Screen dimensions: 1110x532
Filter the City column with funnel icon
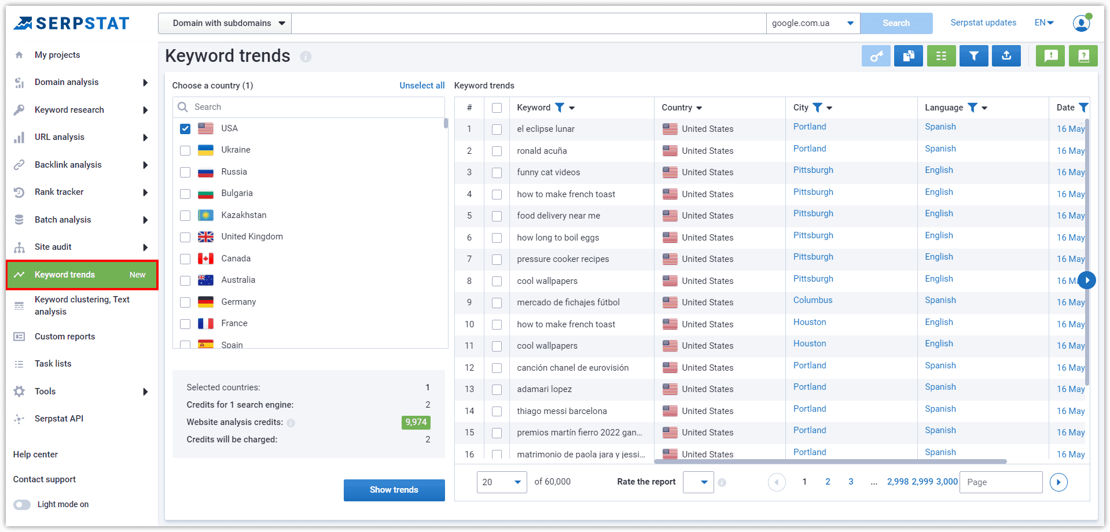817,108
